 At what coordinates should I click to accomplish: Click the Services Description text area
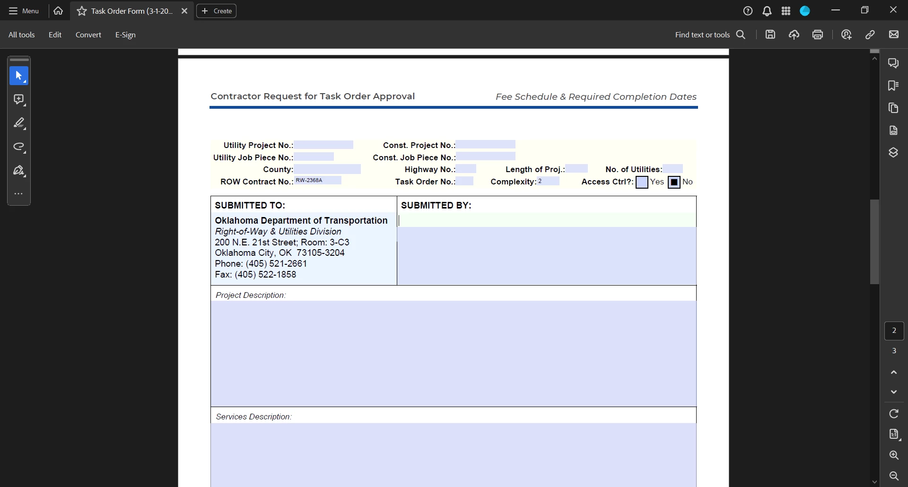coord(454,455)
